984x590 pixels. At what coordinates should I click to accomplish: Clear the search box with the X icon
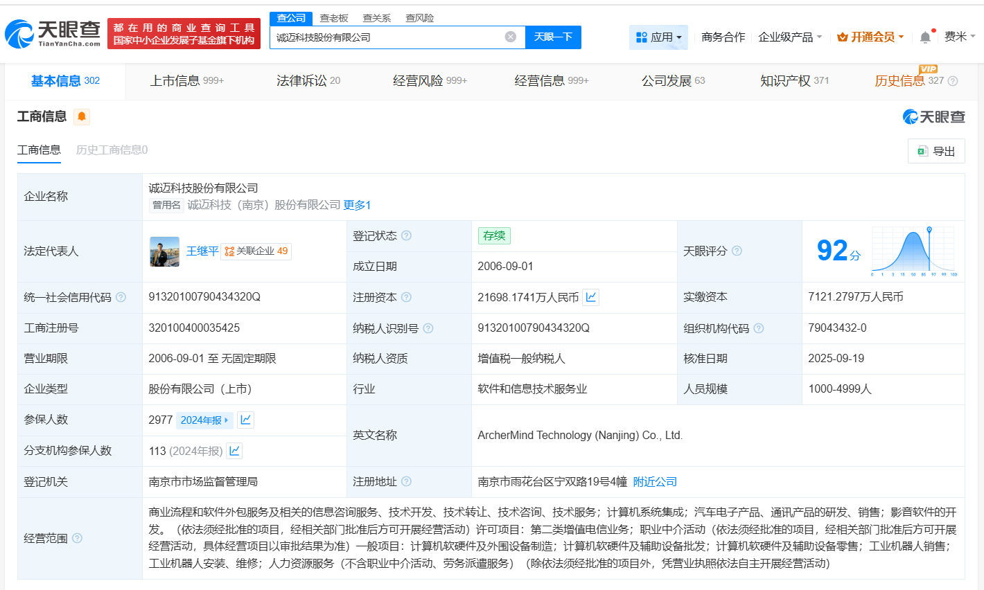[x=511, y=37]
